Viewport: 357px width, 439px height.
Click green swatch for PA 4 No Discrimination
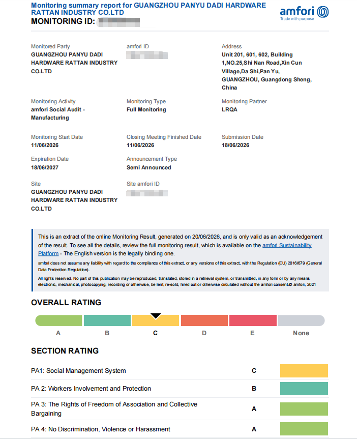[304, 429]
